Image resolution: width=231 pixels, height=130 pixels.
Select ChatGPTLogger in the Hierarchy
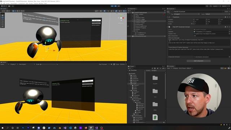point(140,19)
